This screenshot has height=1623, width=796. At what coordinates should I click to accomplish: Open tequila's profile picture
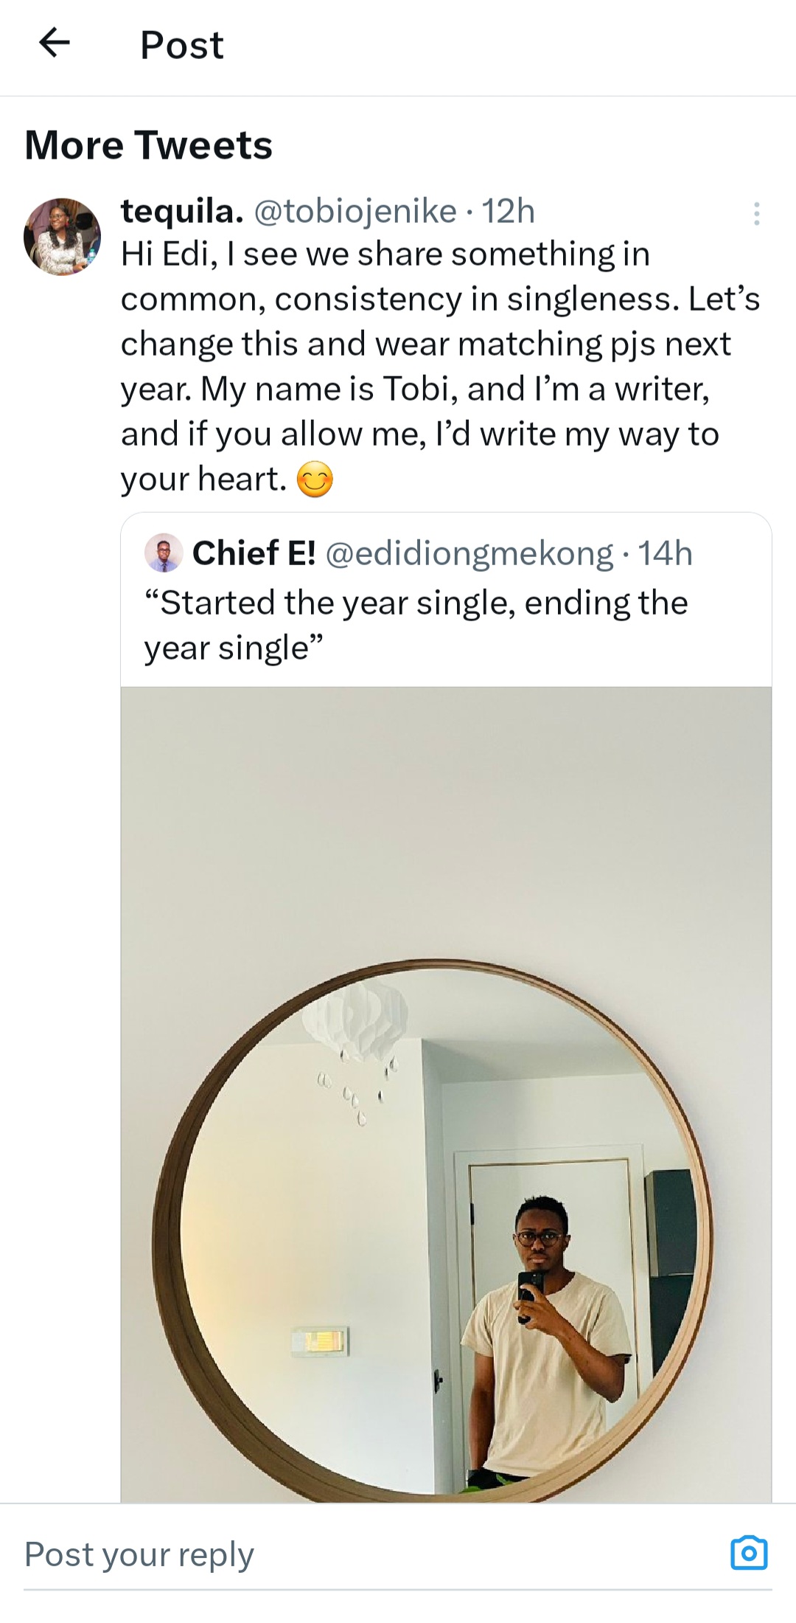(63, 236)
